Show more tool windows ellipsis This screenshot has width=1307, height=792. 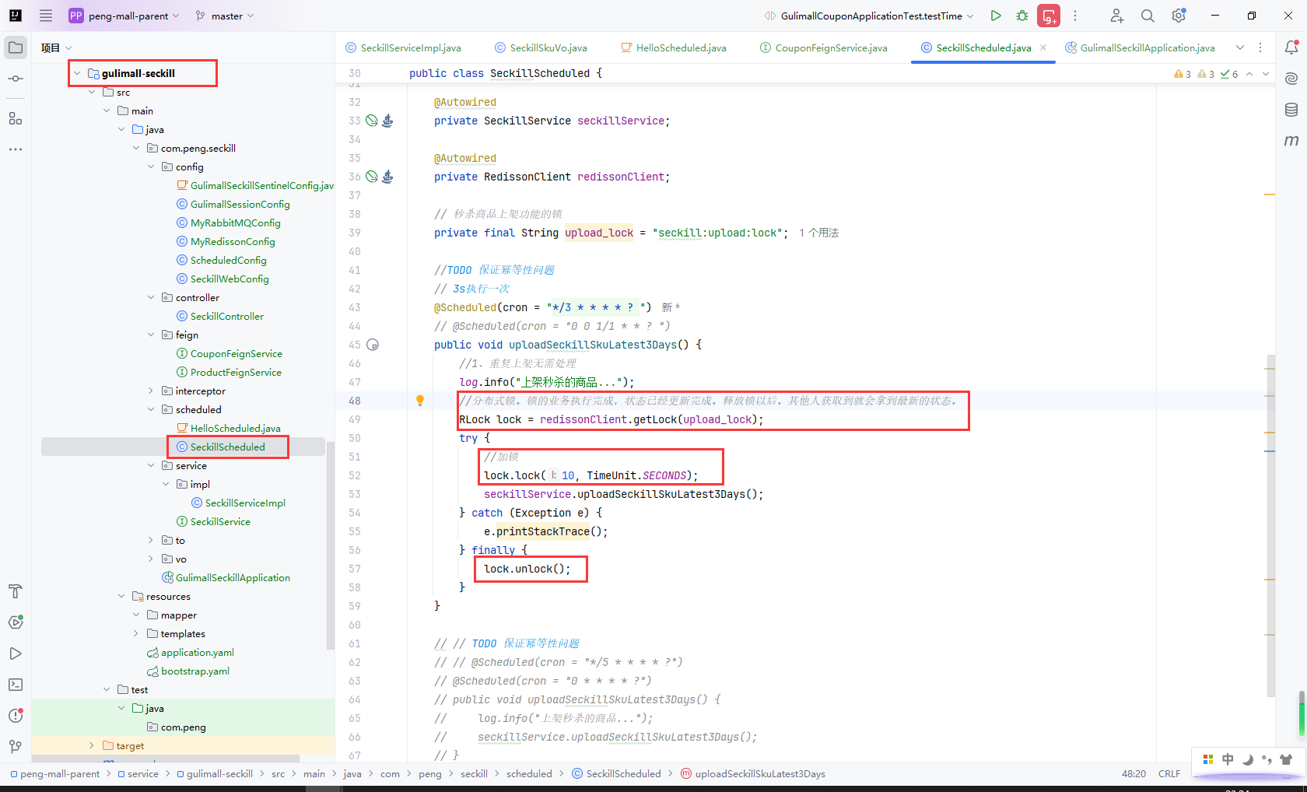(x=16, y=149)
